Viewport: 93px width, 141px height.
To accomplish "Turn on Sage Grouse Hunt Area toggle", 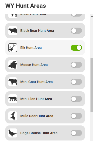I will pos(76,133).
